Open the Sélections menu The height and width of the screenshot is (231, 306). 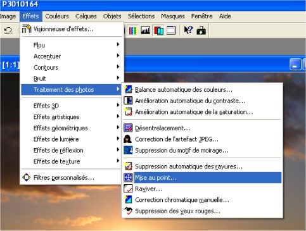[x=141, y=16]
